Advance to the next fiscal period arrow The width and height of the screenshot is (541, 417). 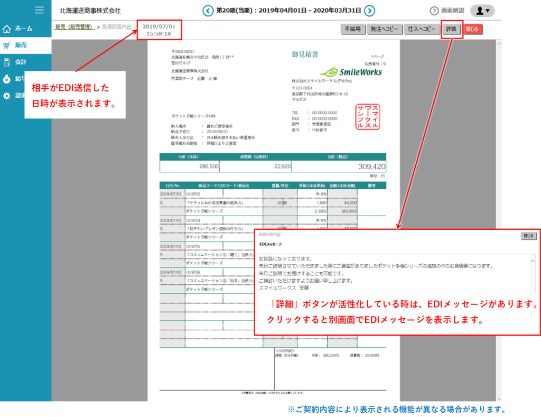click(370, 11)
